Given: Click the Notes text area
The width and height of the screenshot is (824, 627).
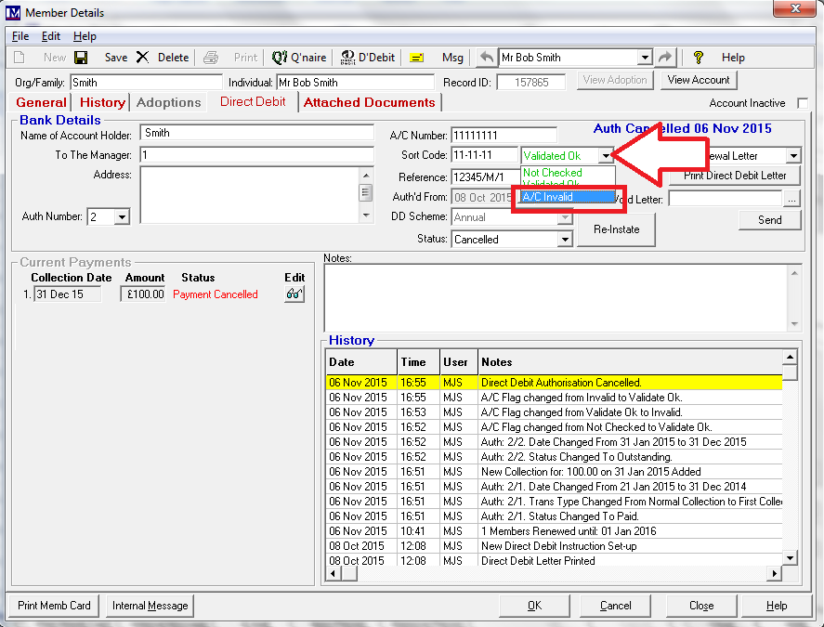Looking at the screenshot, I should pos(556,297).
